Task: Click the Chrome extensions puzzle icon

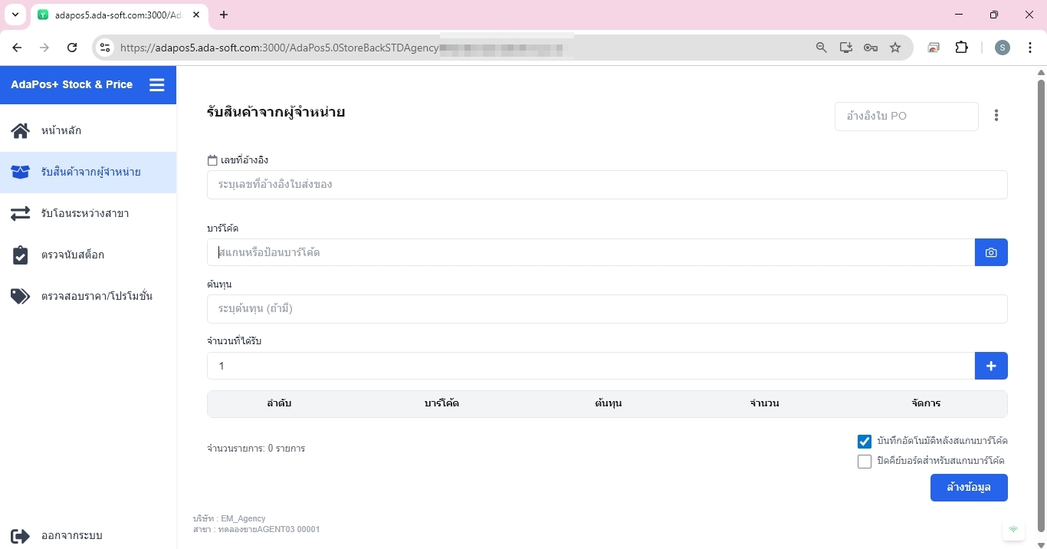Action: tap(961, 48)
